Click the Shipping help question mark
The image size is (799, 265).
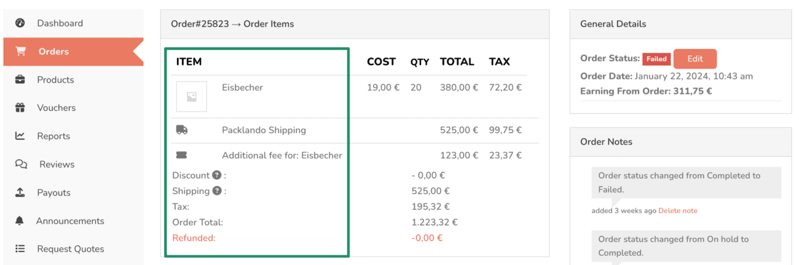coord(216,191)
